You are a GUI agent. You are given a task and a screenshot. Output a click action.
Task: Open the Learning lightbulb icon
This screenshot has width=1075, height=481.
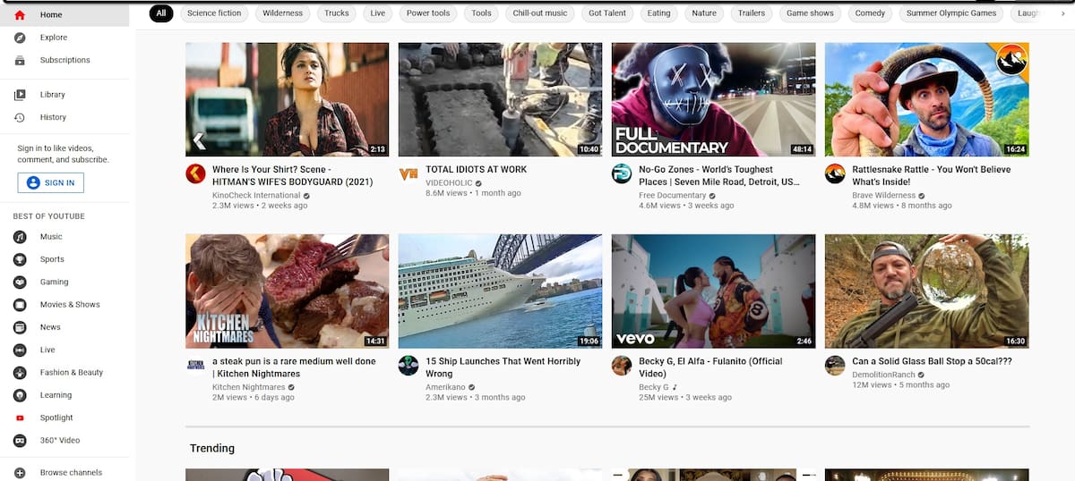click(x=20, y=395)
